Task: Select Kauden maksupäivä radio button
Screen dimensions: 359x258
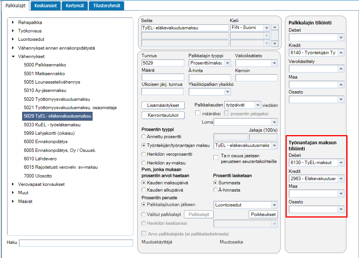Action: [144, 183]
